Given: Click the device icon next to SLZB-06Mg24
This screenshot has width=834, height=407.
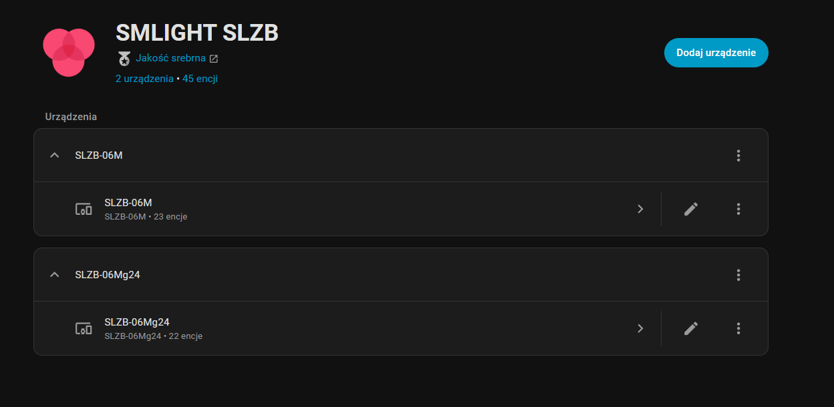Looking at the screenshot, I should click(84, 328).
